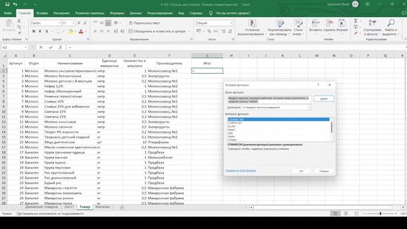Open the fill color dropdown arrow
The image size is (407, 229).
point(75,31)
